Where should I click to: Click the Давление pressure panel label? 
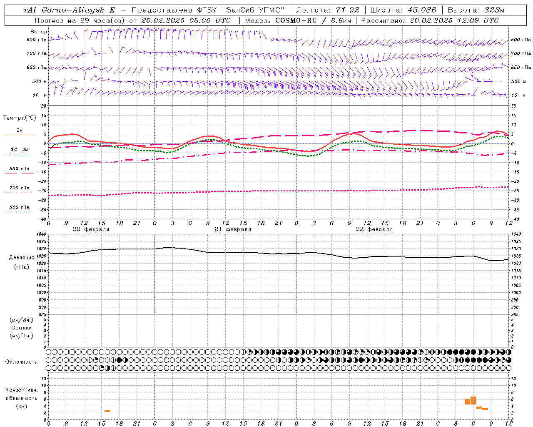coord(22,258)
